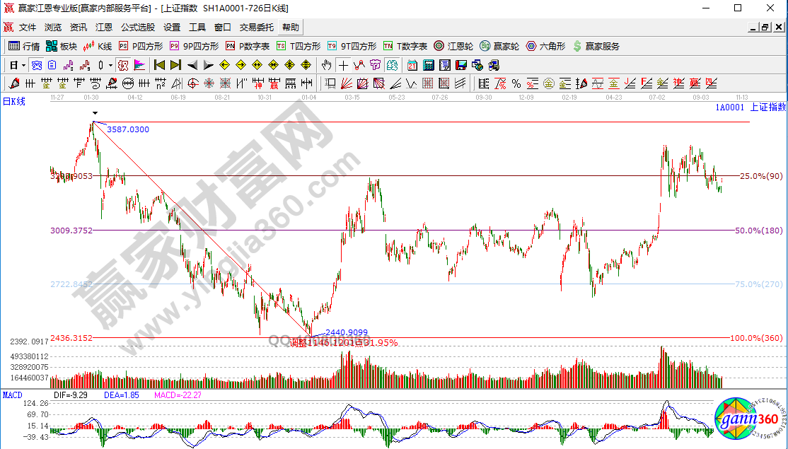Open the calculator icon in toolbar
788x449 pixels.
point(428,65)
